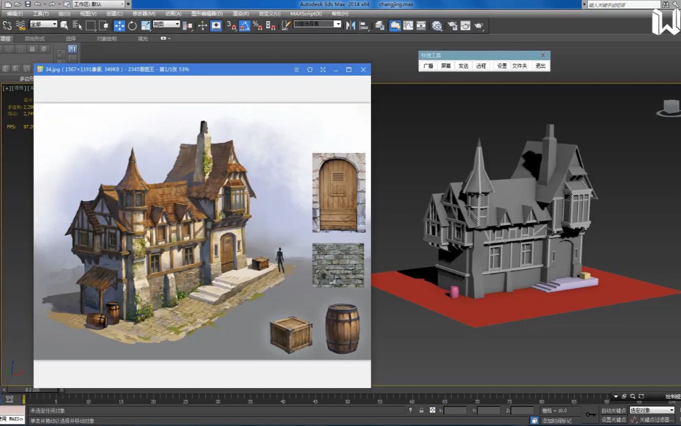
Task: Open the 渲染 menu
Action: pos(242,13)
